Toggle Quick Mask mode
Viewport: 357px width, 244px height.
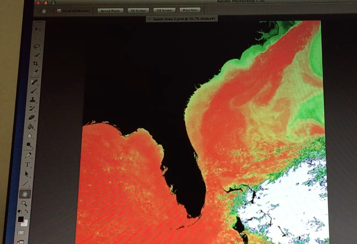click(x=21, y=233)
